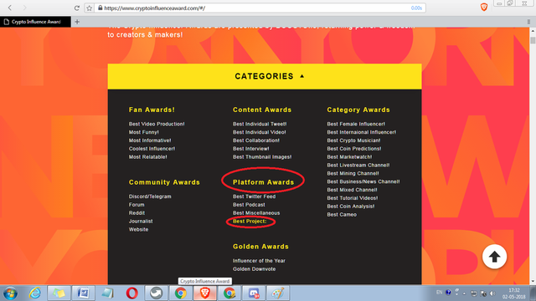Viewport: 536px width, 301px height.
Task: Open Windows Start menu
Action: coord(10,293)
